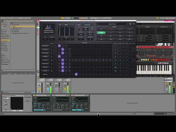Screen dimensions: 176x132
Task: Toggle the cyan button on the second mixer track
Action: 48,89
